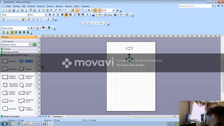
Task: Toggle underline (Ч) formatting
Action: (57, 15)
